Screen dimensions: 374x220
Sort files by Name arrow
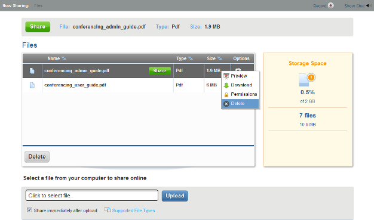(x=64, y=58)
